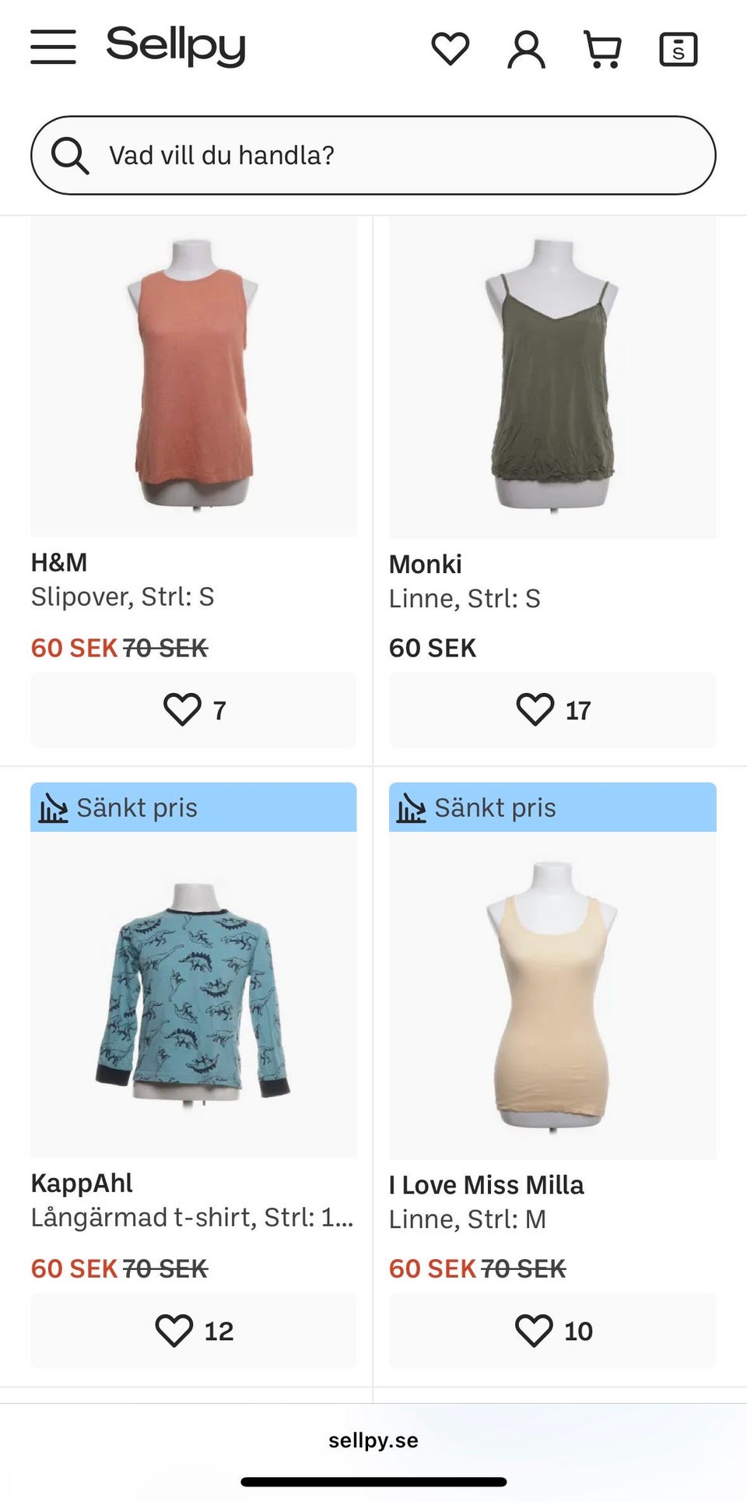Open the beige I Love Miss Milla top photo
Image resolution: width=747 pixels, height=1502 pixels.
point(552,993)
